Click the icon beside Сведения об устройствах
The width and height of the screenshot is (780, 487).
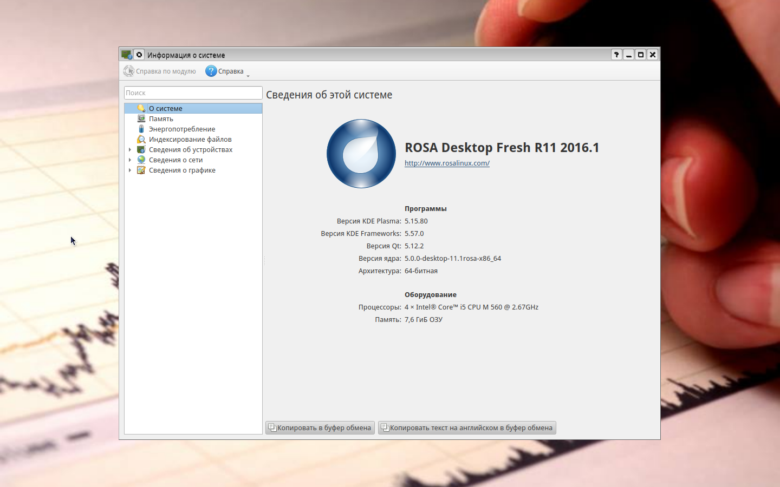[141, 149]
